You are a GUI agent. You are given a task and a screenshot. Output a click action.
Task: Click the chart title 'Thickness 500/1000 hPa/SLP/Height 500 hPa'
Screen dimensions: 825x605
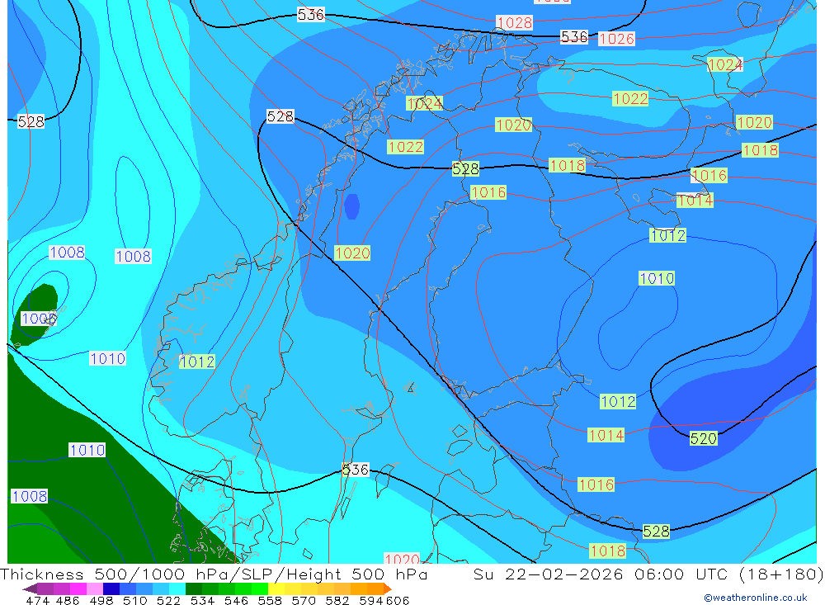pos(214,574)
